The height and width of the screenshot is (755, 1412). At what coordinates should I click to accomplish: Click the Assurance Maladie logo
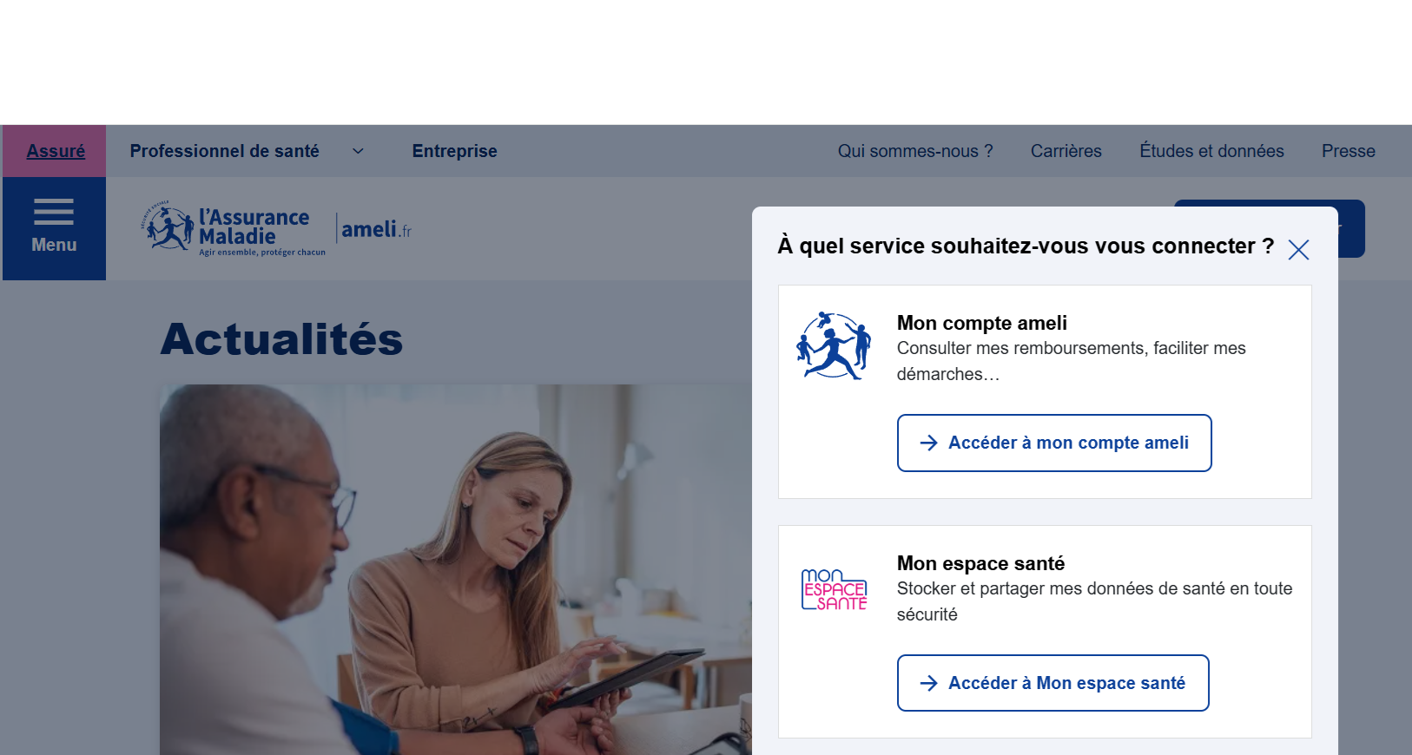[233, 229]
